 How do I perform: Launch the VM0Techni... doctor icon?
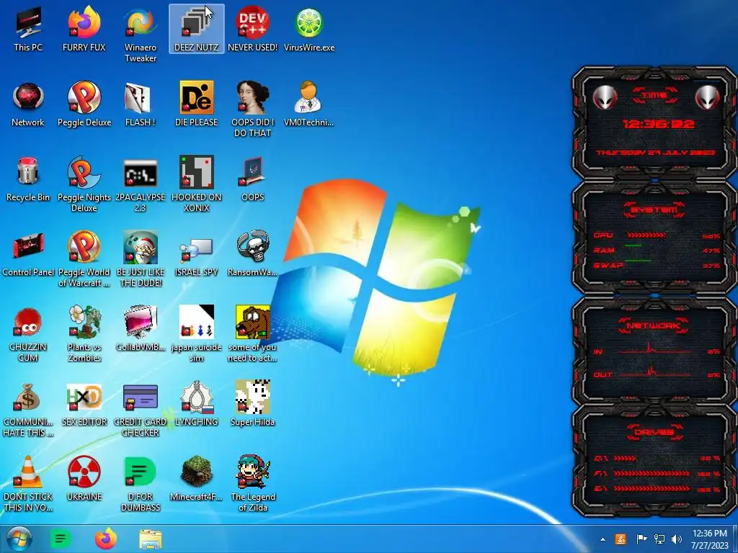pos(308,104)
